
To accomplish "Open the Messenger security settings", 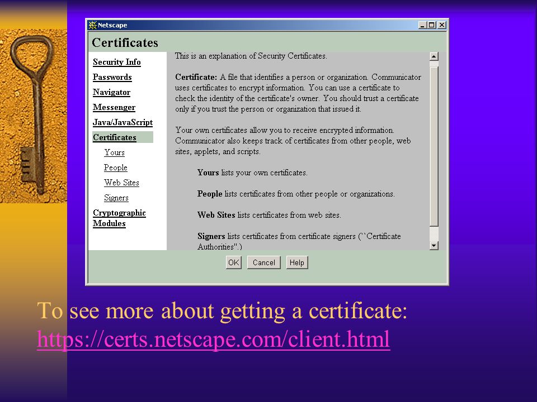I will tap(114, 107).
